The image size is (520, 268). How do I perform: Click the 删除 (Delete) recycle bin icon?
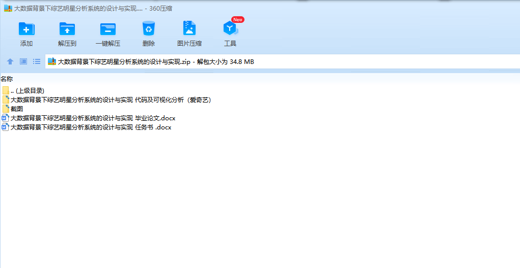pos(149,28)
